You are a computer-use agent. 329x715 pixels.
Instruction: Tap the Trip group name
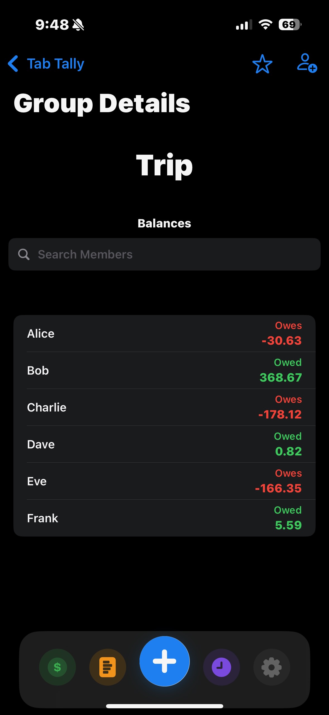pyautogui.click(x=164, y=166)
